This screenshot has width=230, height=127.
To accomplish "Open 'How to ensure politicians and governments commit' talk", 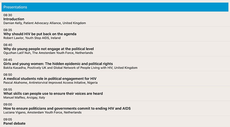I will 67,108.
